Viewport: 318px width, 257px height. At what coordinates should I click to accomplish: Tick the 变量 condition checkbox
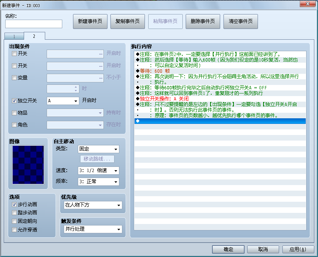point(14,78)
